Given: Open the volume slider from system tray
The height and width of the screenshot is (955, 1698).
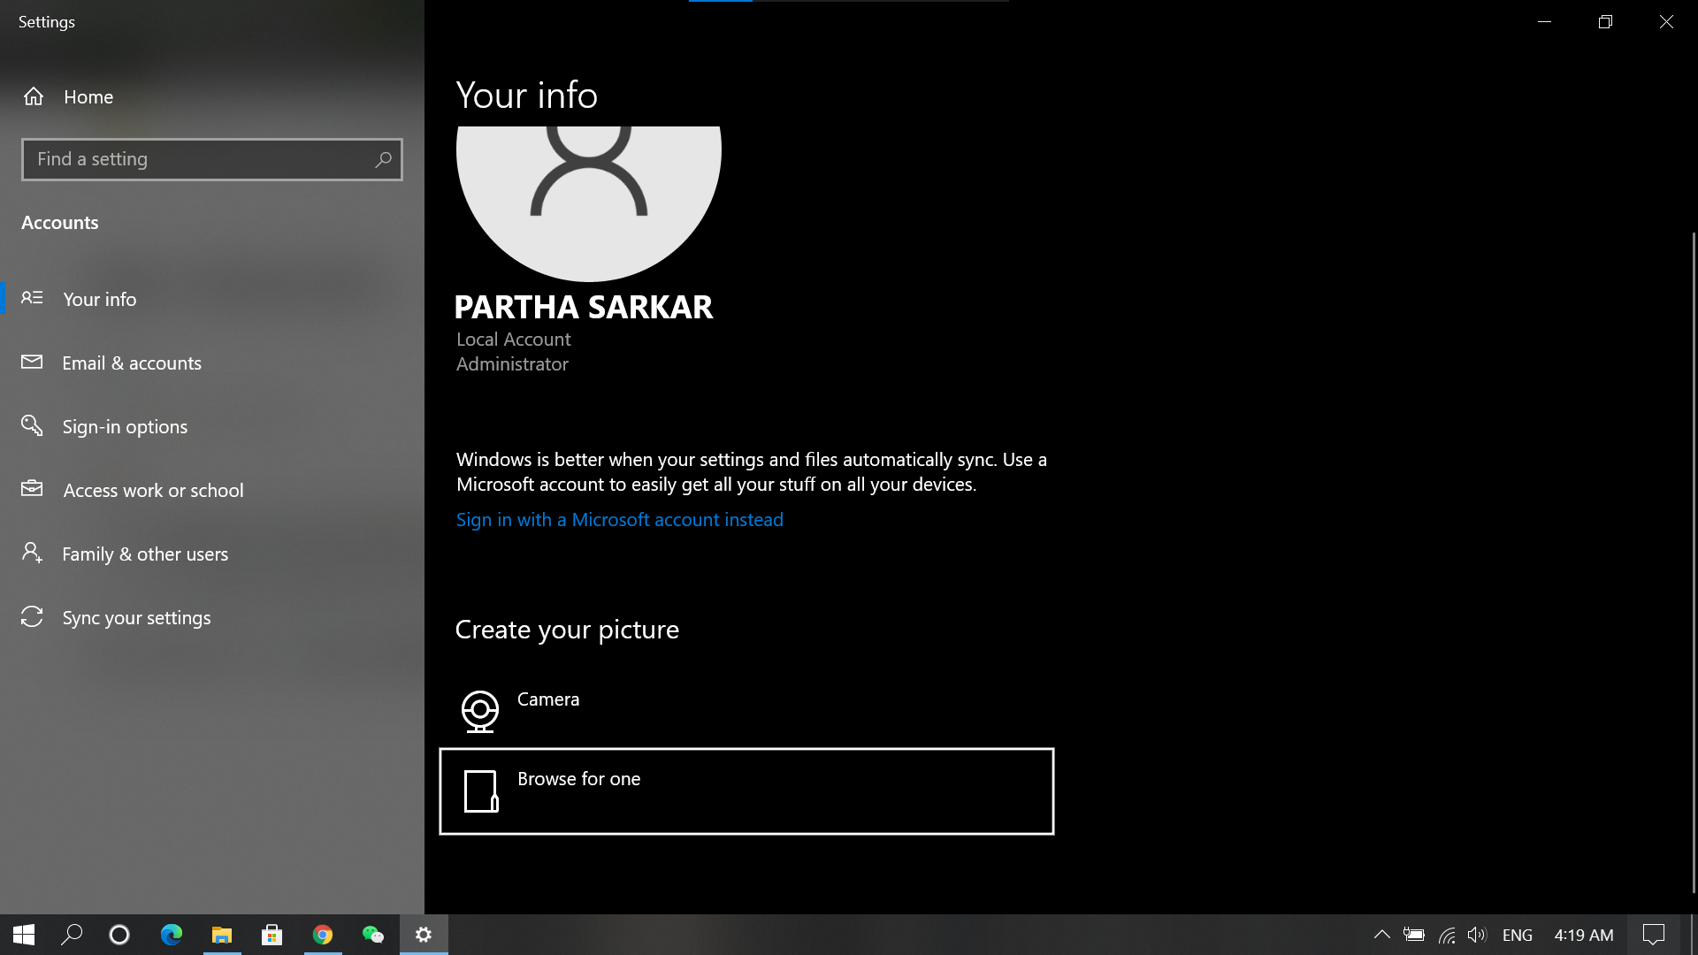Looking at the screenshot, I should coord(1477,935).
